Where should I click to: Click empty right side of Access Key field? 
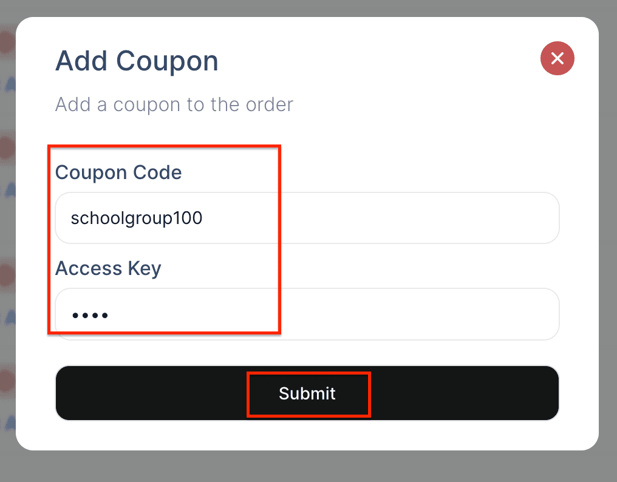click(455, 314)
